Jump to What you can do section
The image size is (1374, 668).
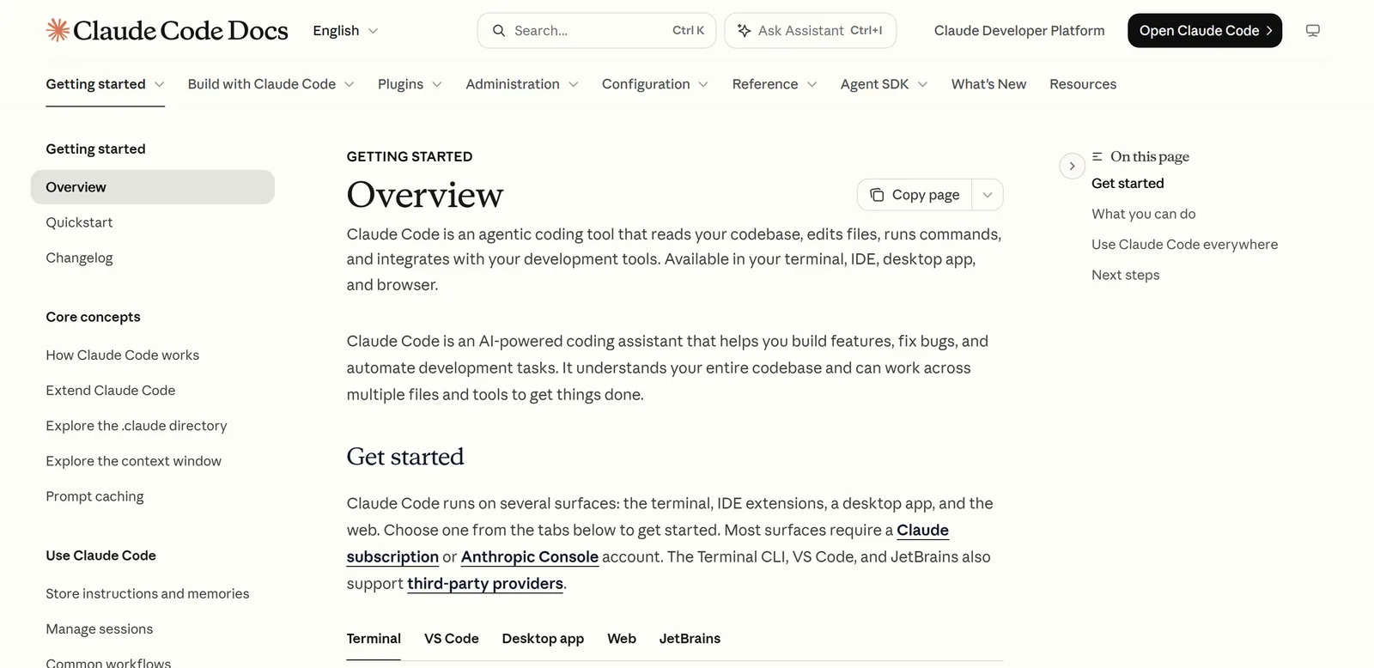click(1143, 214)
